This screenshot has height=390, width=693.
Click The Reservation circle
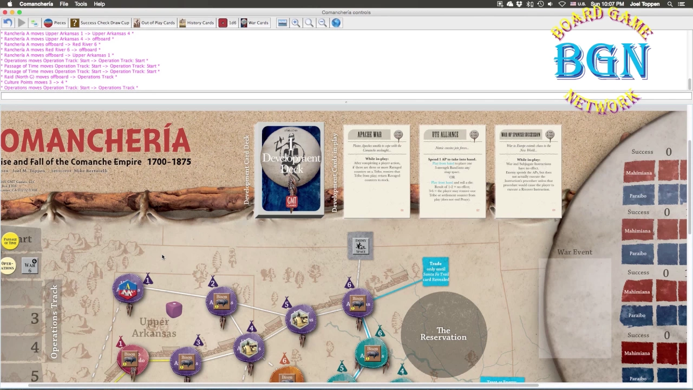coord(443,334)
